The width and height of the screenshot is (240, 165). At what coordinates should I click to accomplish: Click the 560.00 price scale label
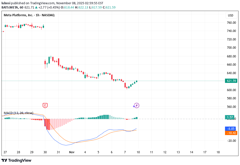click(231, 107)
